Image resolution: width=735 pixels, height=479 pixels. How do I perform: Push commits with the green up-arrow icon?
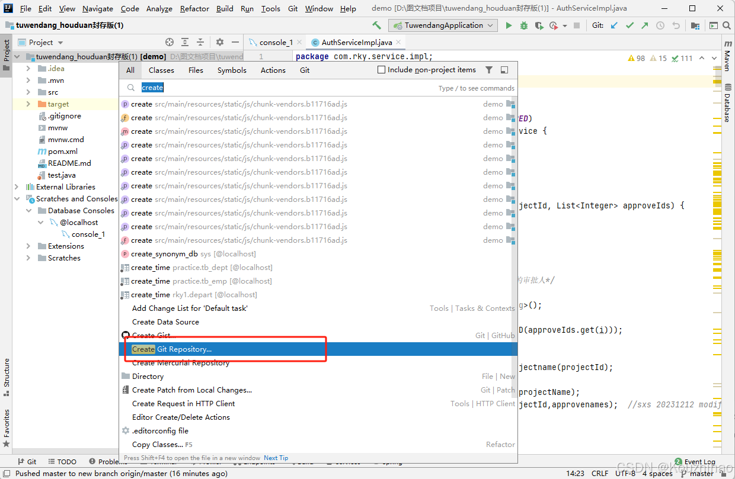[x=644, y=25]
